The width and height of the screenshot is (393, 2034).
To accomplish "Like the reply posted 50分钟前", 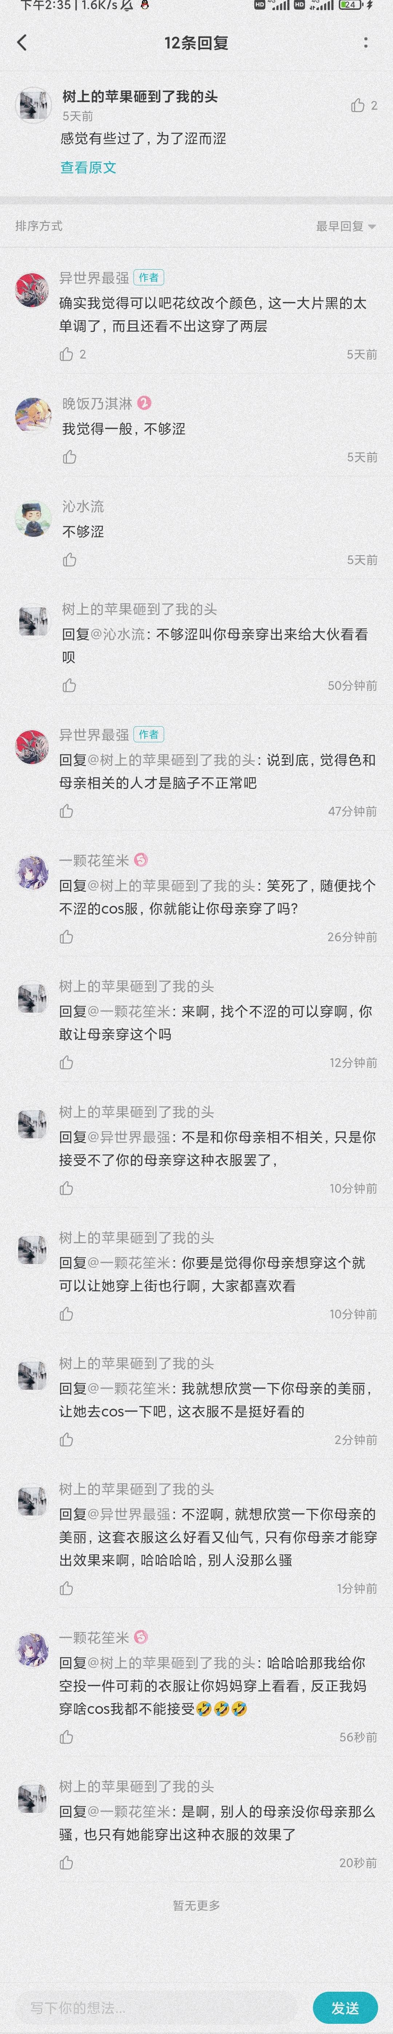I will coord(70,685).
